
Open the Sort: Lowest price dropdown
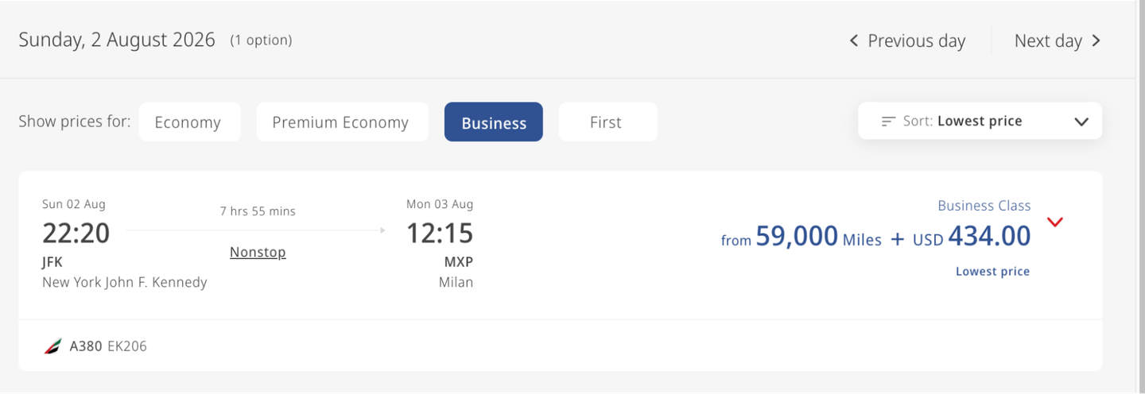(980, 122)
